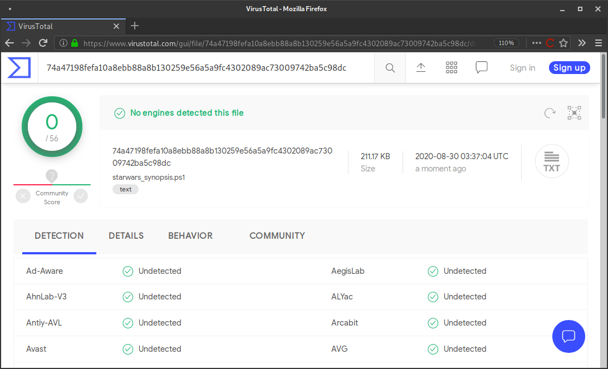Close the VirusTotal tab
This screenshot has height=369, width=608.
(x=116, y=26)
